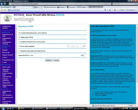Click the Print icon in command bar

point(115,10)
